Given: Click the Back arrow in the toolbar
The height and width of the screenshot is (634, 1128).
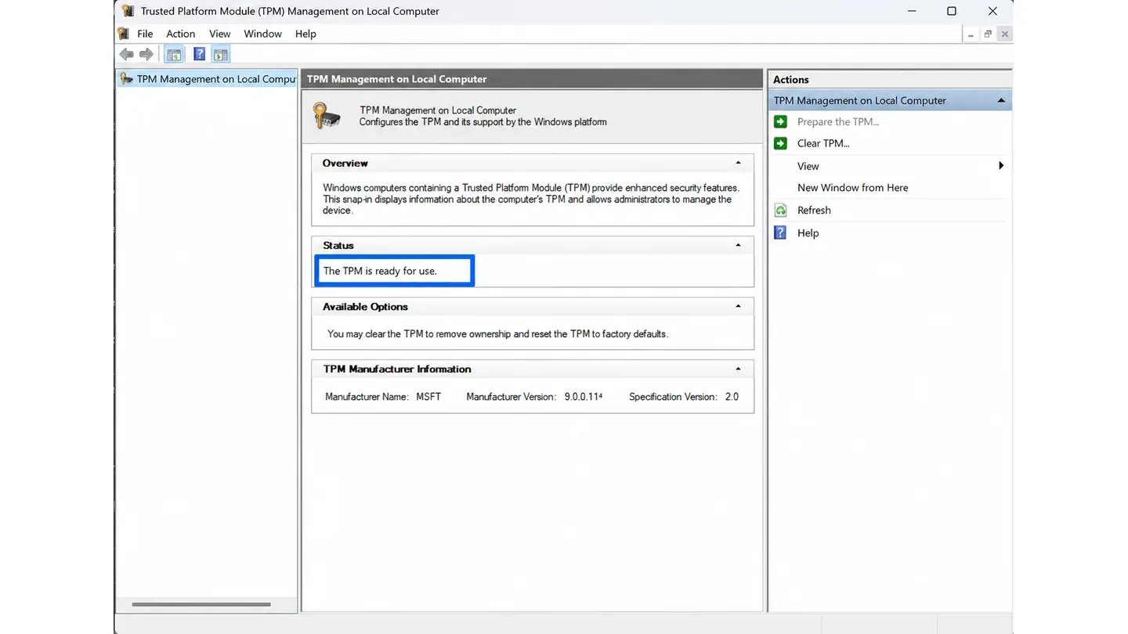Looking at the screenshot, I should [x=126, y=54].
